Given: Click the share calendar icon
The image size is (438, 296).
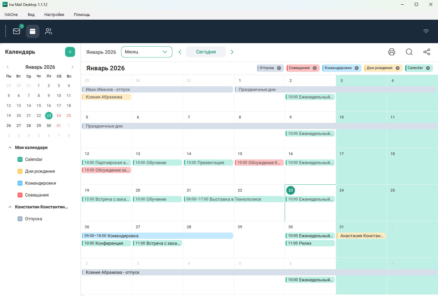Looking at the screenshot, I should point(427,52).
